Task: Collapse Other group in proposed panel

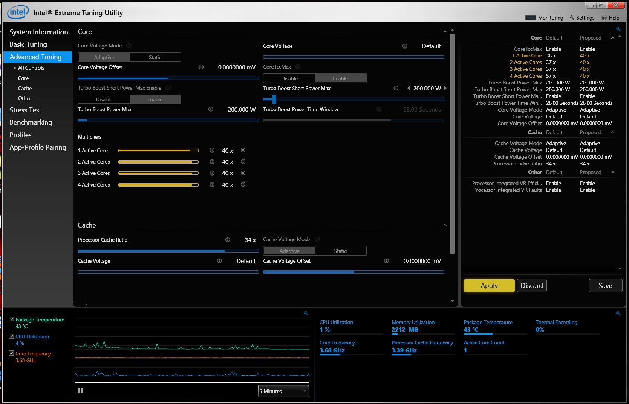Action: tap(612, 172)
